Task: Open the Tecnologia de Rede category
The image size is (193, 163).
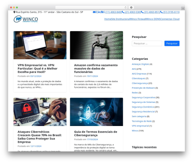Action: tap(142, 121)
